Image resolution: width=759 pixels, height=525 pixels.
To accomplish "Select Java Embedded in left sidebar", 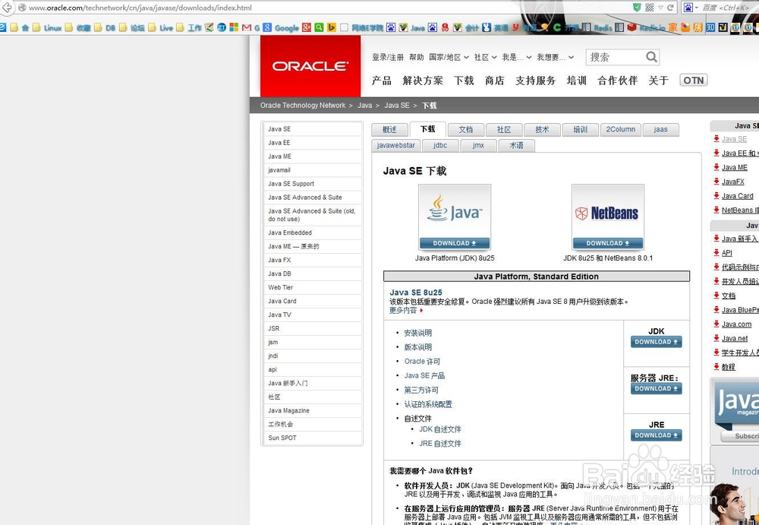I will coord(313,232).
